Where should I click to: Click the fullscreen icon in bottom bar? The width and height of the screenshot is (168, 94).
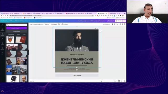[122, 81]
